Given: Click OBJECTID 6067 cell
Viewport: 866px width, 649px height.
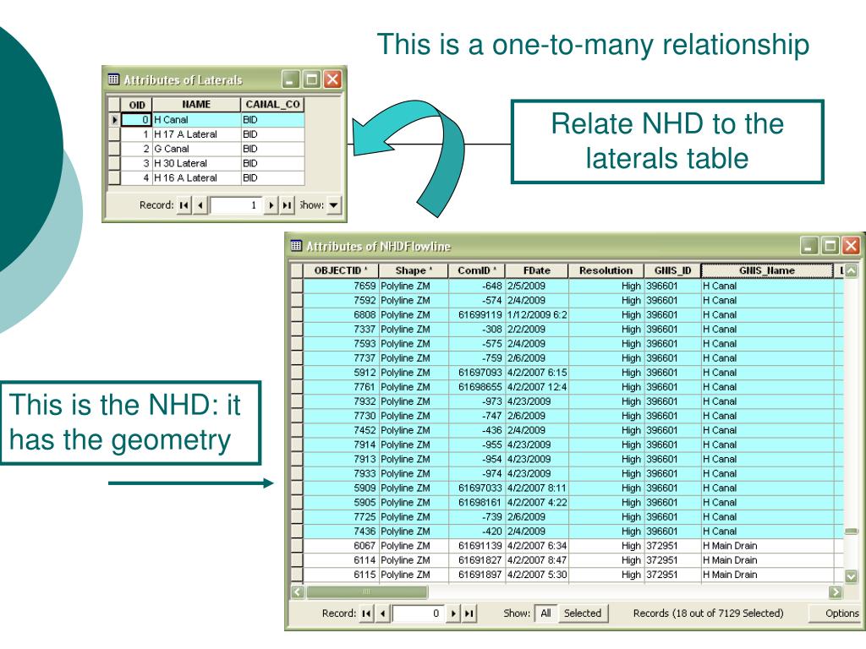Looking at the screenshot, I should (x=341, y=546).
